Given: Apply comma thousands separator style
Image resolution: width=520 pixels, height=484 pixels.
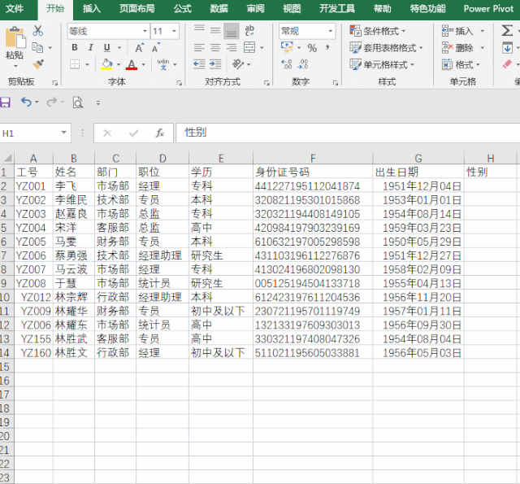Looking at the screenshot, I should (x=327, y=47).
